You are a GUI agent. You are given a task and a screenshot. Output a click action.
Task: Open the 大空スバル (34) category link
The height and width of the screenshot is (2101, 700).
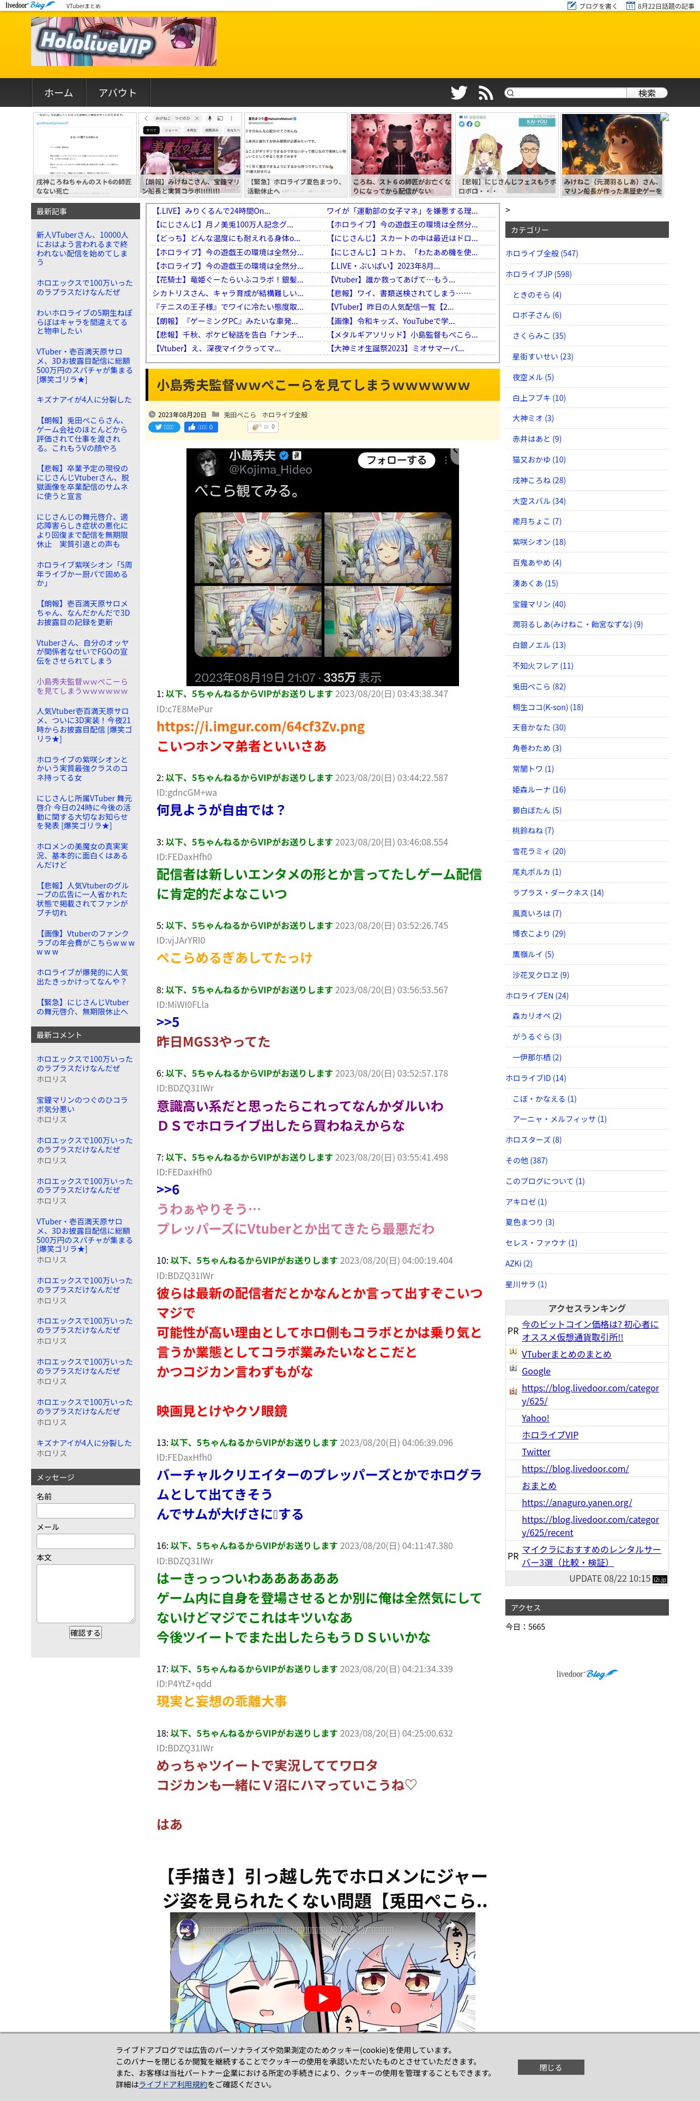[x=539, y=501]
